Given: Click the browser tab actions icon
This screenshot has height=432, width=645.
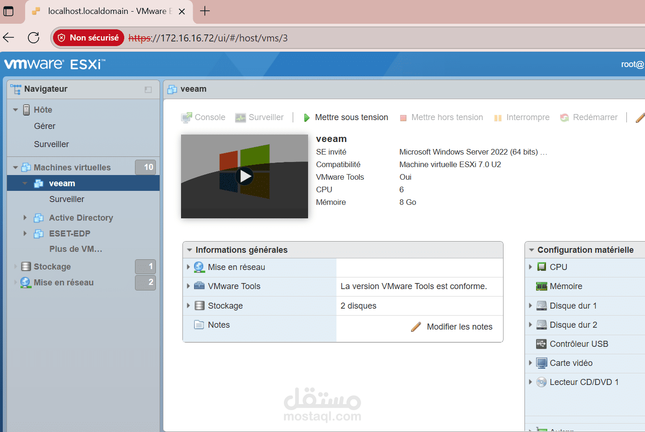Looking at the screenshot, I should click(x=8, y=11).
